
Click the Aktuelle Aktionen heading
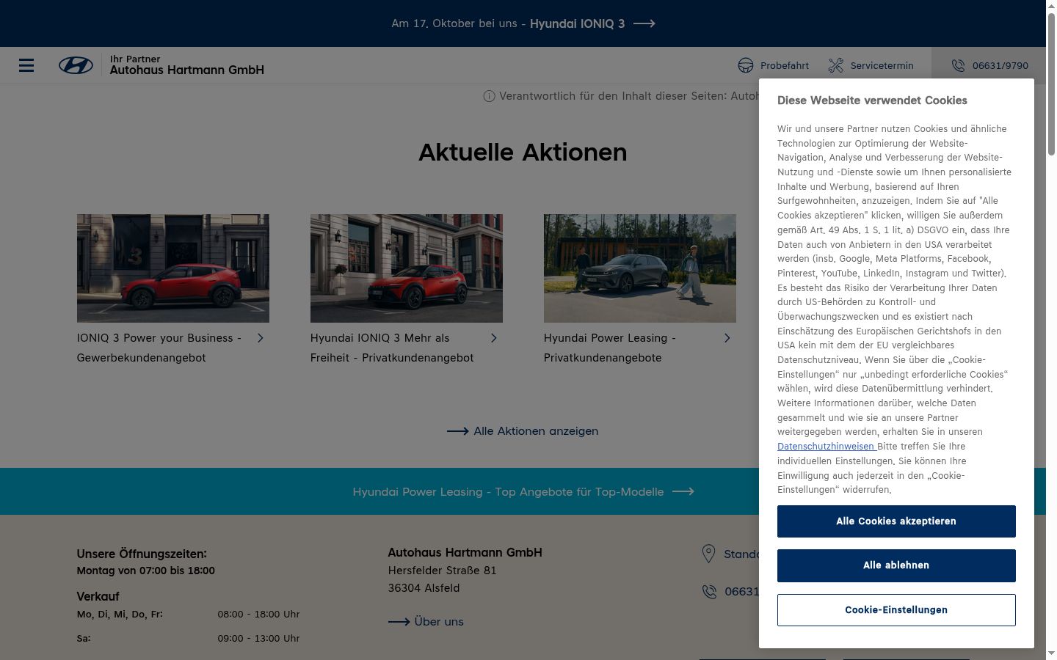(523, 153)
